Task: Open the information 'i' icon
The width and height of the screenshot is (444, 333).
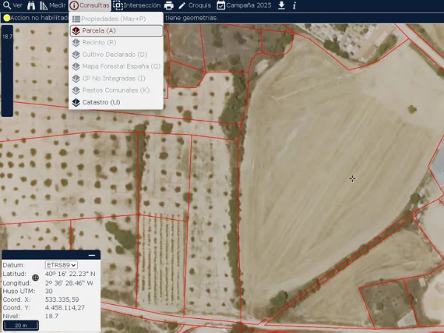Action: point(295,5)
